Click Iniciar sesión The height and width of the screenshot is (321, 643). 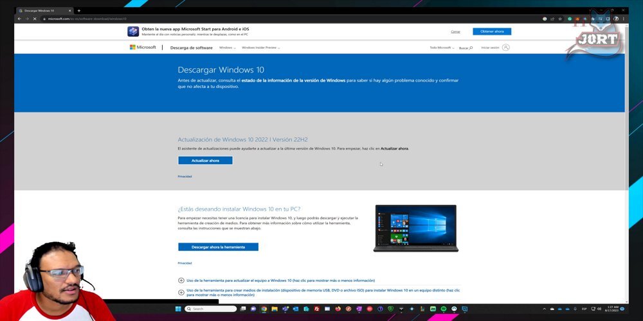tap(490, 48)
